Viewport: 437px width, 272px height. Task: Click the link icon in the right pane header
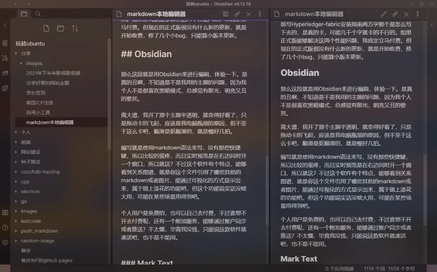[x=394, y=14]
